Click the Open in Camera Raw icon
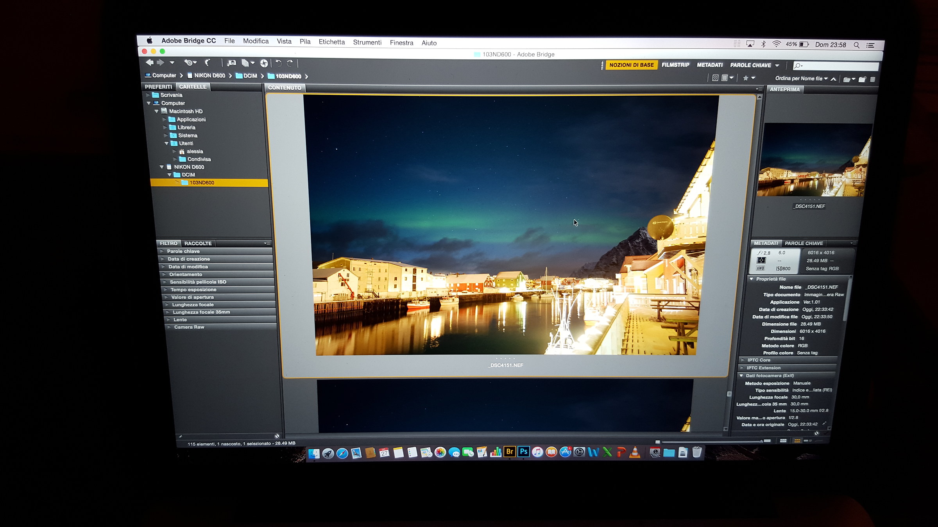 coord(264,63)
